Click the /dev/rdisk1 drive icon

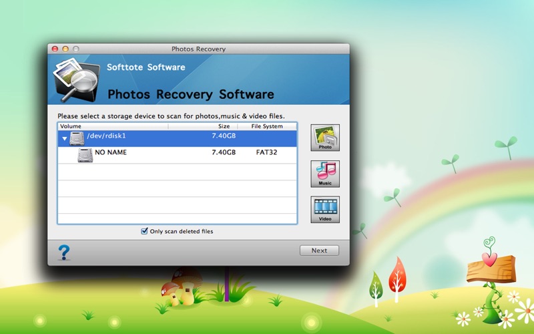77,139
